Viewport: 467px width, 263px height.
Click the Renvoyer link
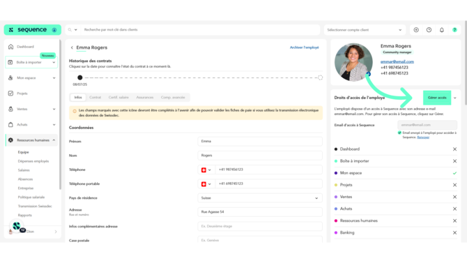coord(423,137)
